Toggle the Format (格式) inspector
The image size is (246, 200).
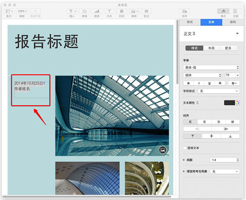click(223, 11)
